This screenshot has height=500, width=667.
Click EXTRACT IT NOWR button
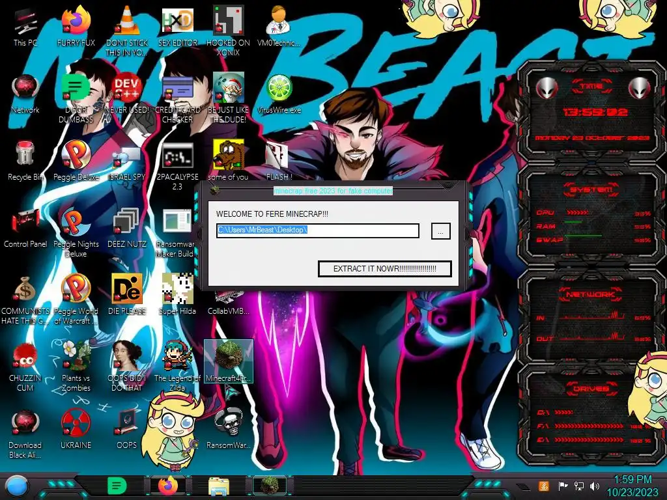tap(384, 269)
